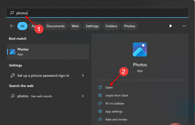The height and width of the screenshot is (125, 195).
Task: Click the App settings gear icon
Action: click(100, 111)
